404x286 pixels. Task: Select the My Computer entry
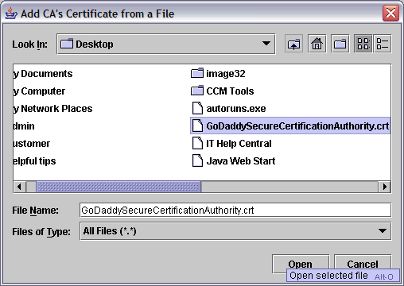(x=39, y=91)
